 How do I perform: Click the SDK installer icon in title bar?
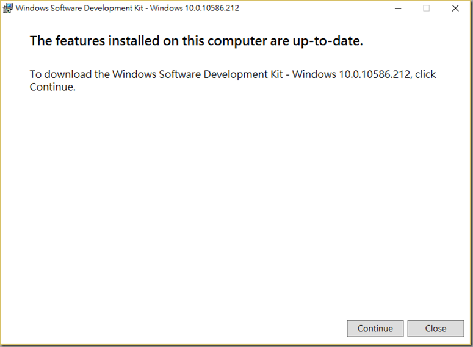(7, 8)
